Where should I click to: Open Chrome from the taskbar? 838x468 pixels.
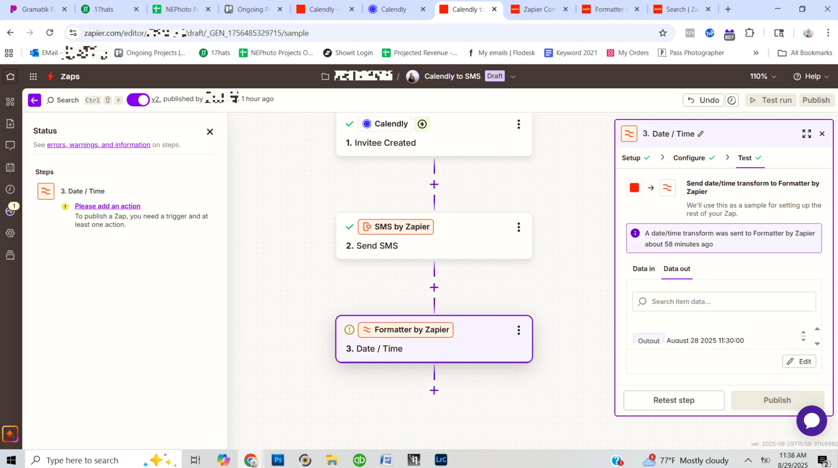tap(251, 460)
